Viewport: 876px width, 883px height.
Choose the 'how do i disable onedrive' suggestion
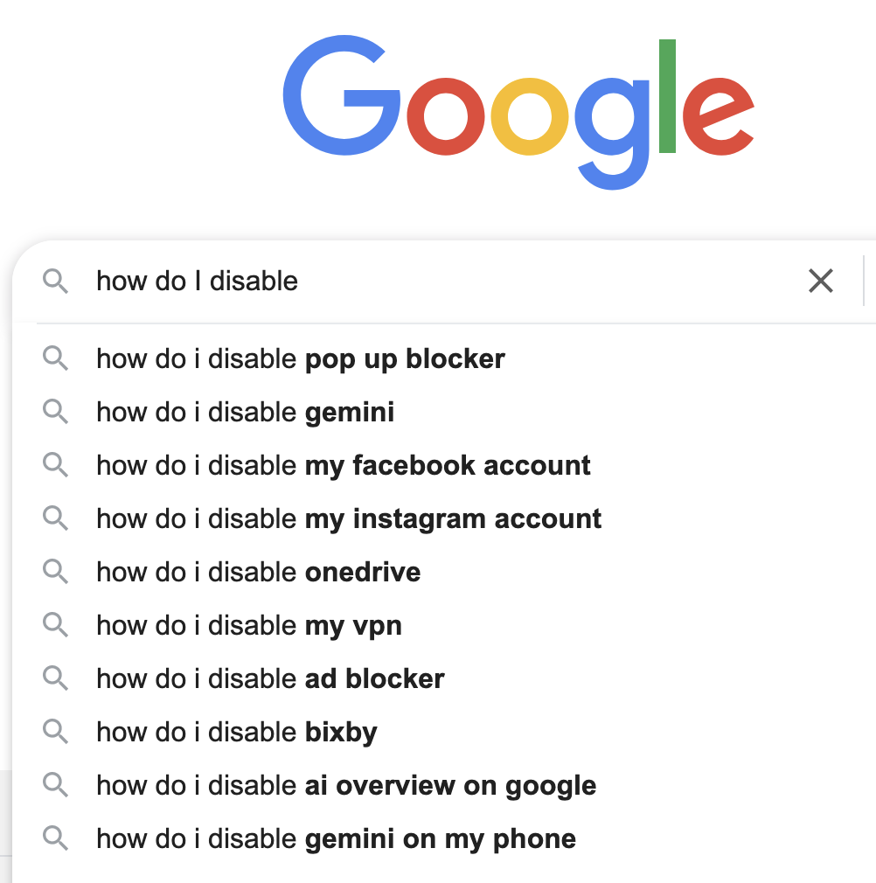(444, 572)
